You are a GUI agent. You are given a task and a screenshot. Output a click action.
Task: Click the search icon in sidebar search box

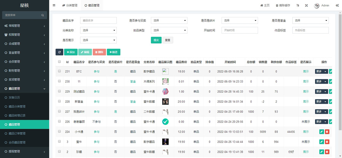43,15
